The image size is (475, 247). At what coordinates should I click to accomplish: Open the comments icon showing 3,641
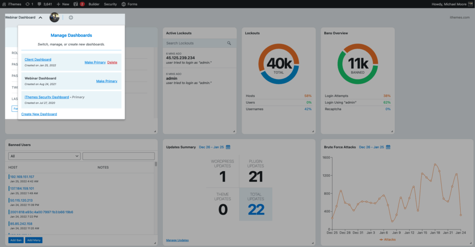[45, 4]
